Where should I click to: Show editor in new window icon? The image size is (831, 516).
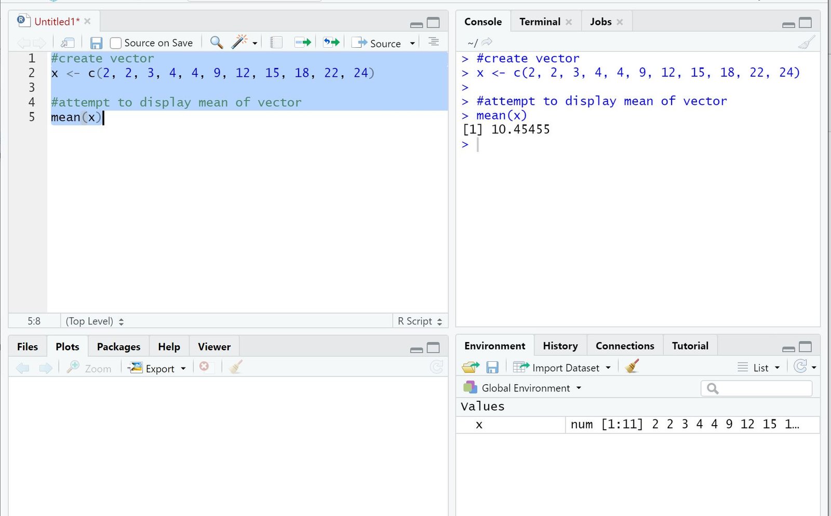pos(68,43)
